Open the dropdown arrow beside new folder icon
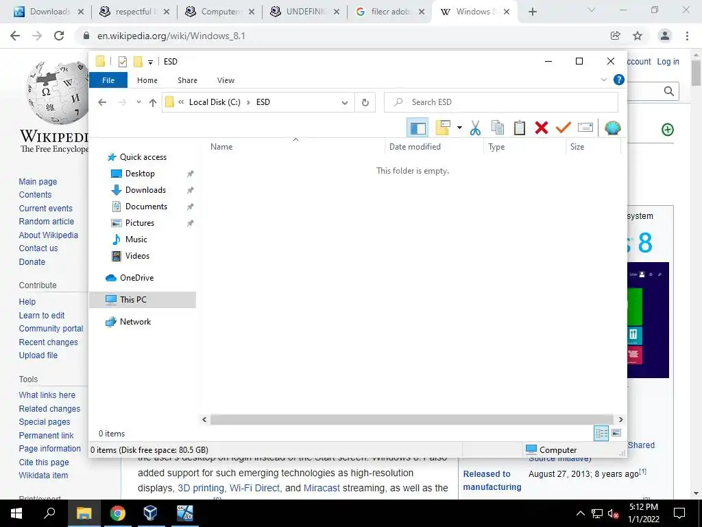The image size is (702, 527). [x=459, y=128]
